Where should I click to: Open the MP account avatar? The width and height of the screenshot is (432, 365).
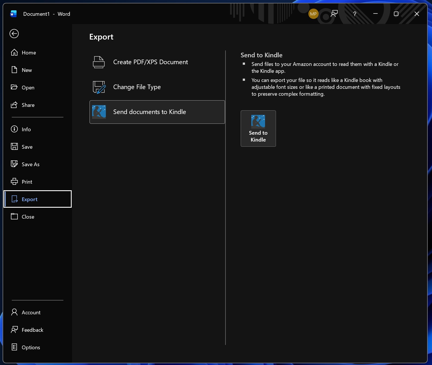click(313, 14)
